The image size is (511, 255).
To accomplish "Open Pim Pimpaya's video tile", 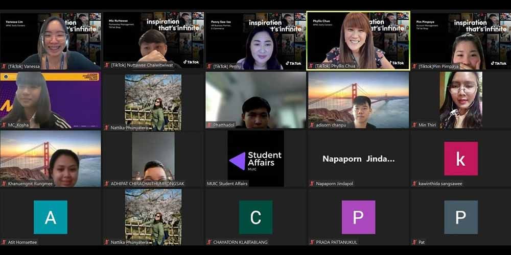I will 460,40.
